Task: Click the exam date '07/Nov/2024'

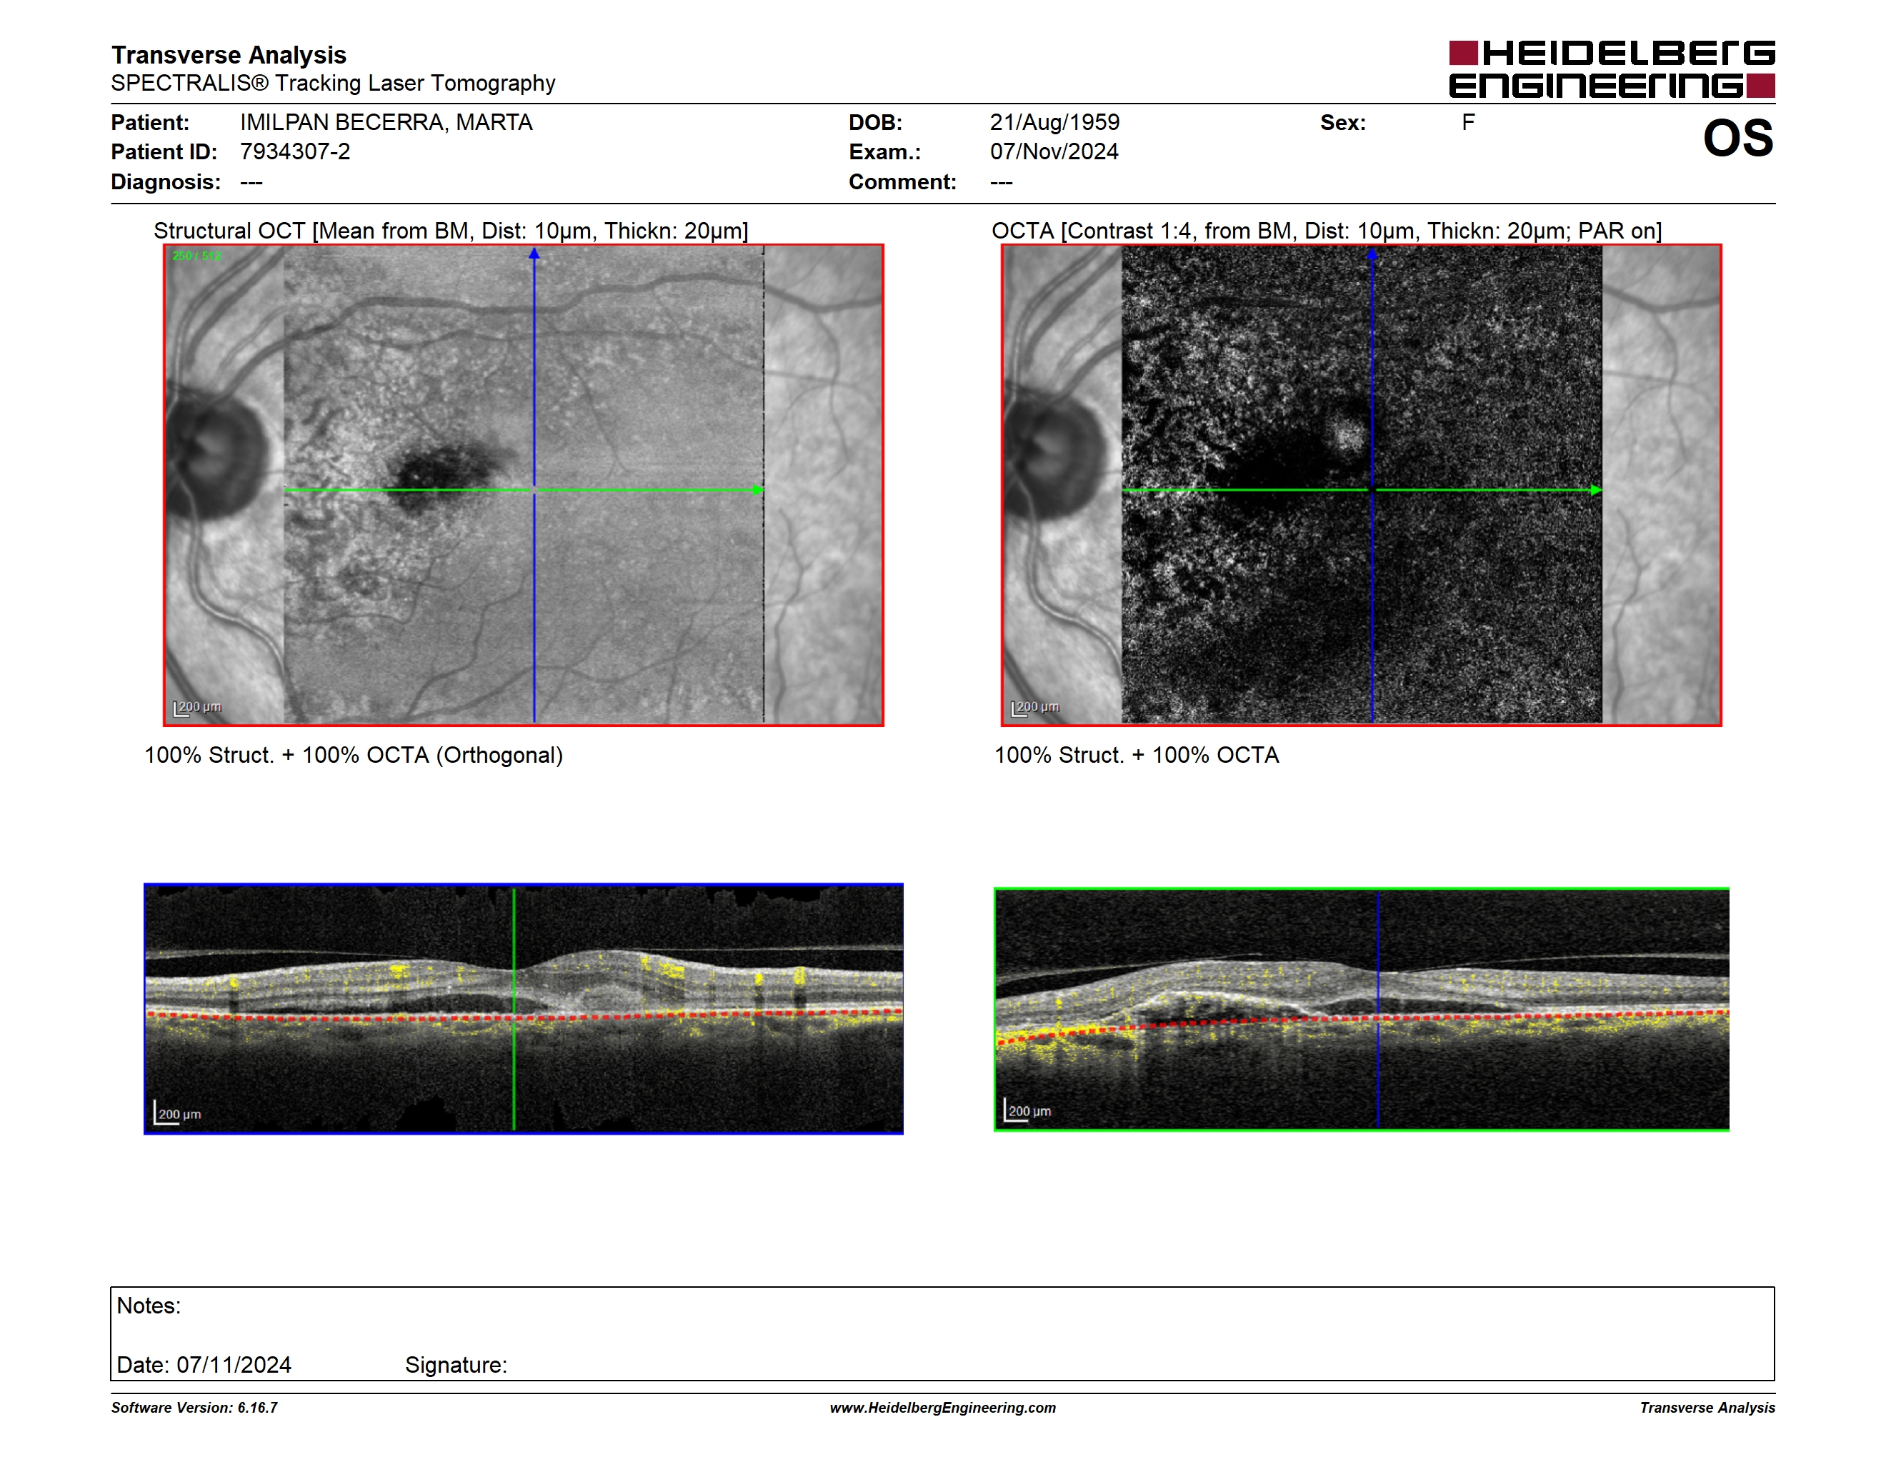Action: click(x=1054, y=152)
